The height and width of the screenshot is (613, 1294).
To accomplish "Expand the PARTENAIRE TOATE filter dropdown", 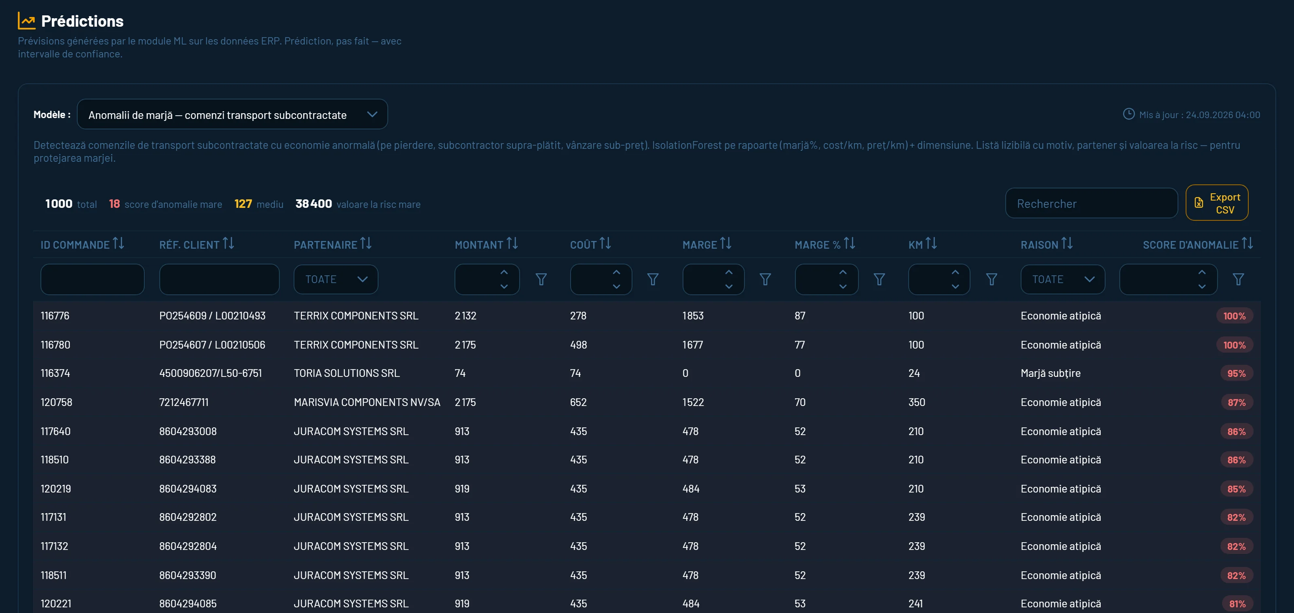I will tap(336, 279).
